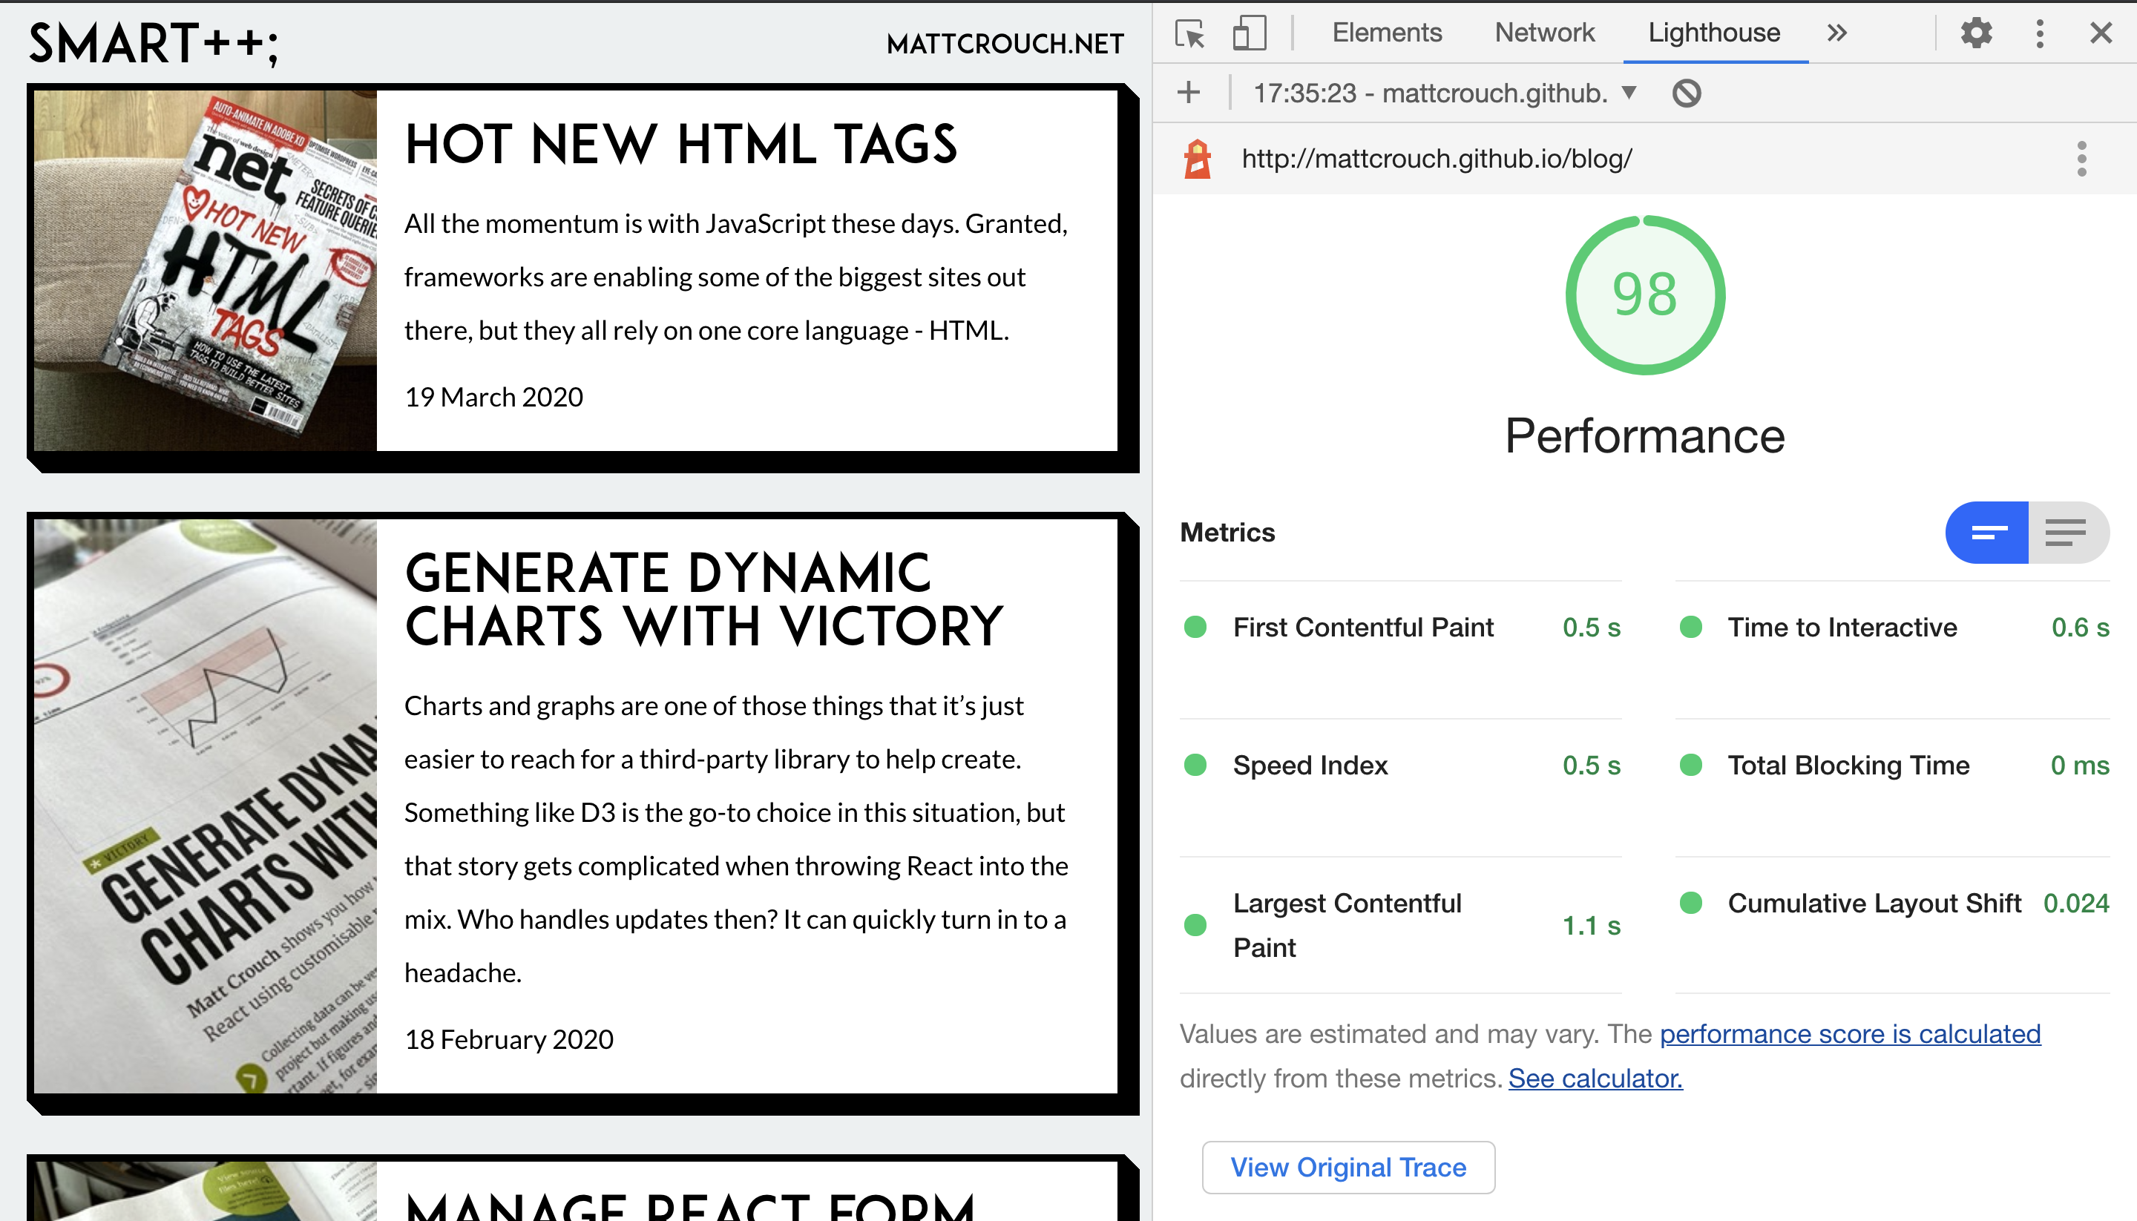Switch metrics to compact view toggle
Image resolution: width=2137 pixels, height=1221 pixels.
pyautogui.click(x=1987, y=533)
